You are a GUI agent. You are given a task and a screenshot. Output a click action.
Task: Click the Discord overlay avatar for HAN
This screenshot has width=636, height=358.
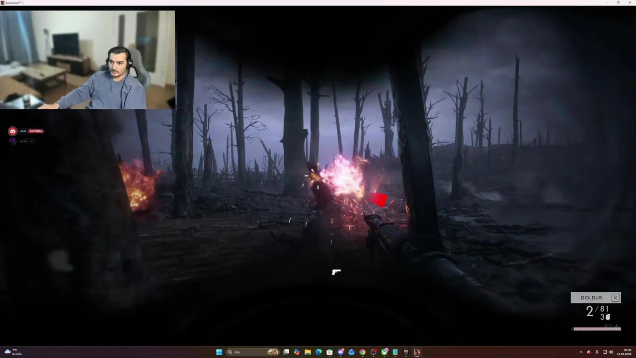(x=13, y=131)
